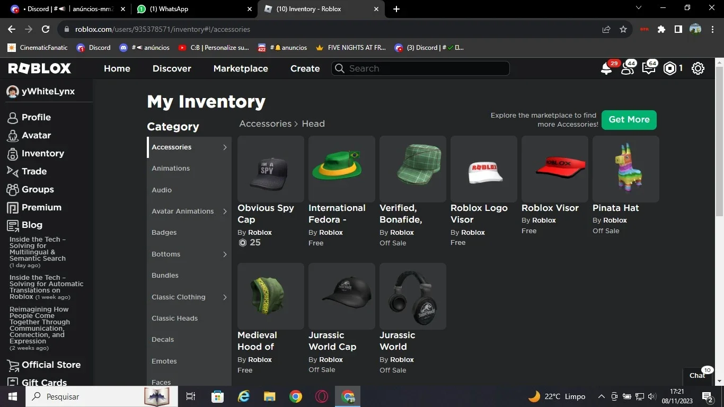Expand the Classic Clothing category arrow
Screen dimensions: 724x407
(x=225, y=297)
